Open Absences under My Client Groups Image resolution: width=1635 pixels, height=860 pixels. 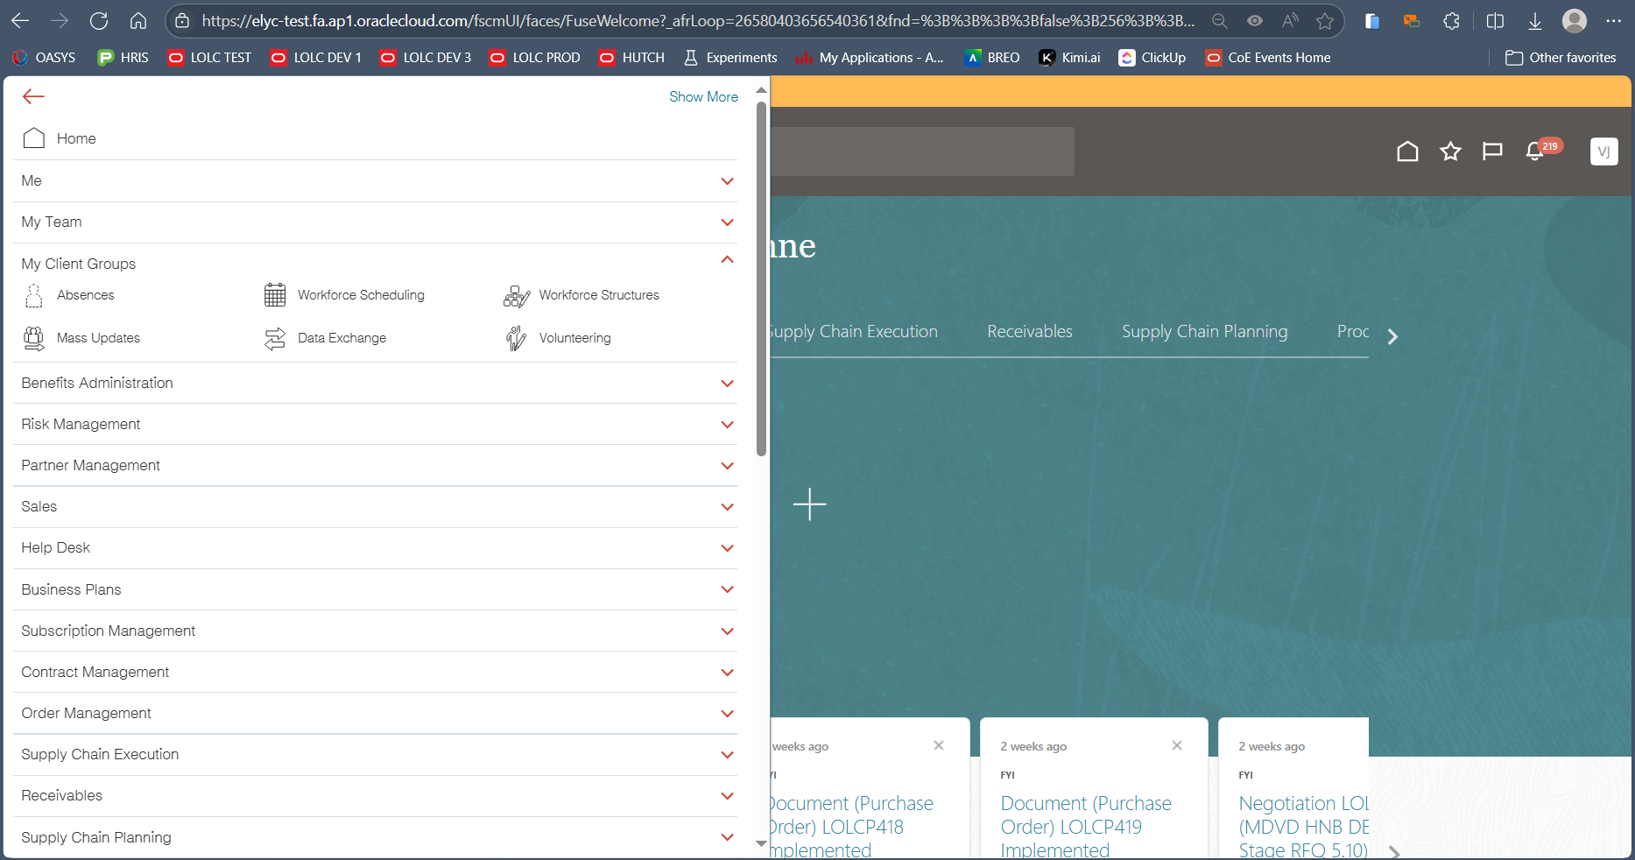pos(84,295)
